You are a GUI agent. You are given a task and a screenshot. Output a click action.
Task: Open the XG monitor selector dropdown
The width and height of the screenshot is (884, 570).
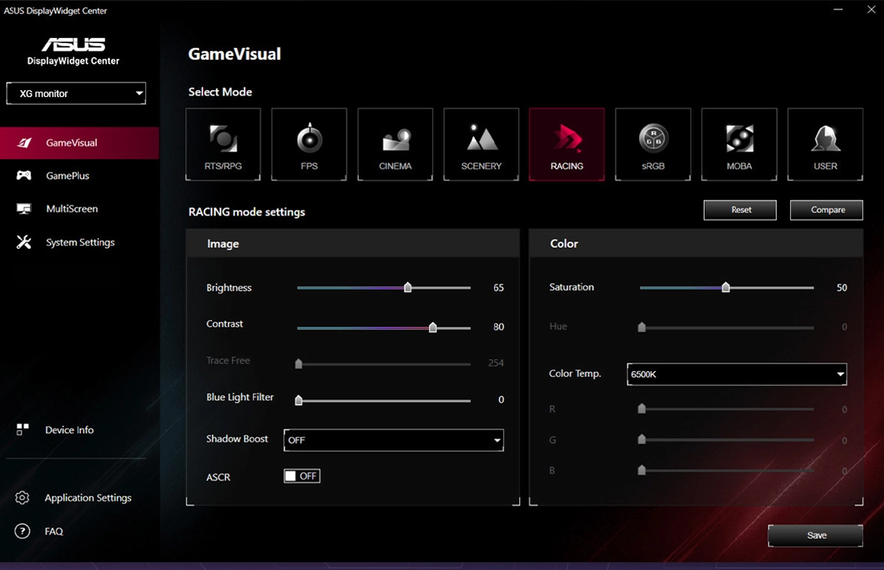(76, 94)
